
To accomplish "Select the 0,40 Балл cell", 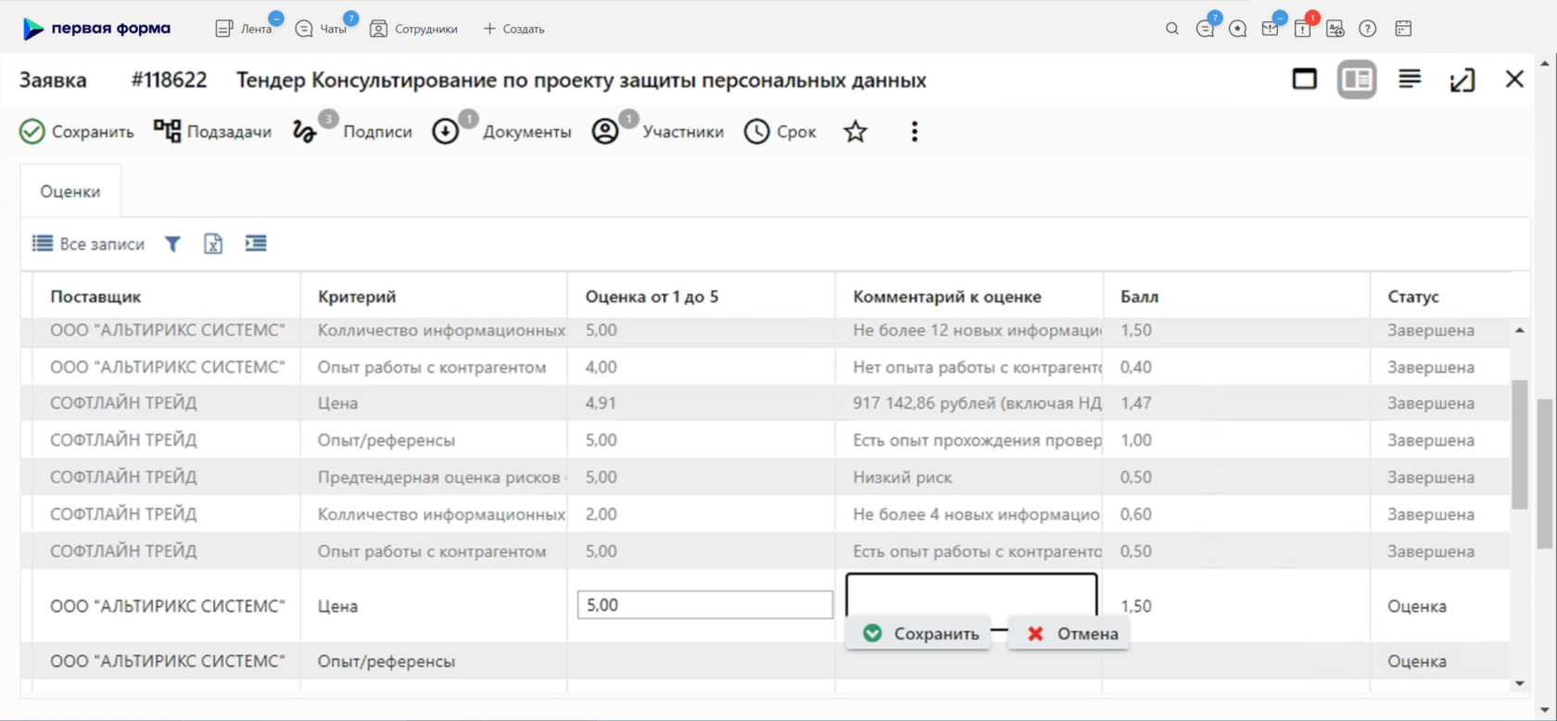I will pos(1236,367).
